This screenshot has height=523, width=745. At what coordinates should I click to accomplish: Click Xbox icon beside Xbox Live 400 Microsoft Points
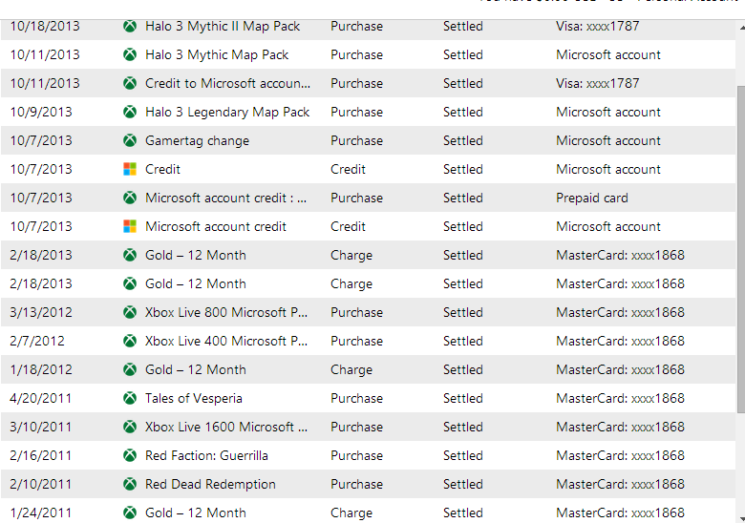point(130,341)
